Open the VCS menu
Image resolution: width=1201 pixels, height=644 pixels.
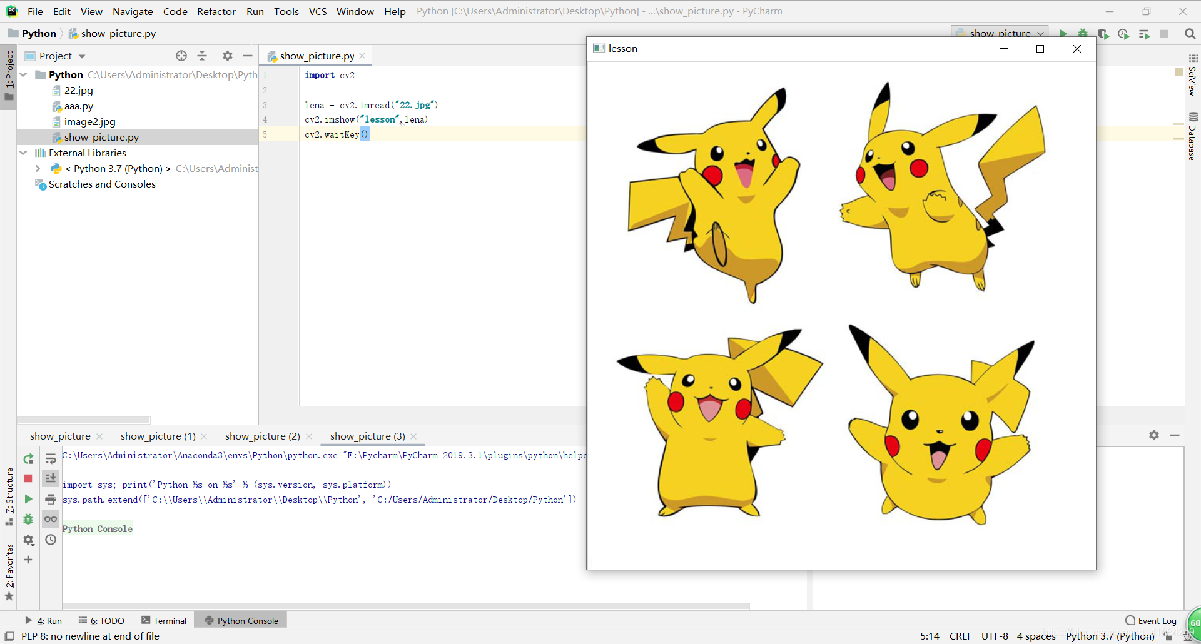(x=318, y=11)
